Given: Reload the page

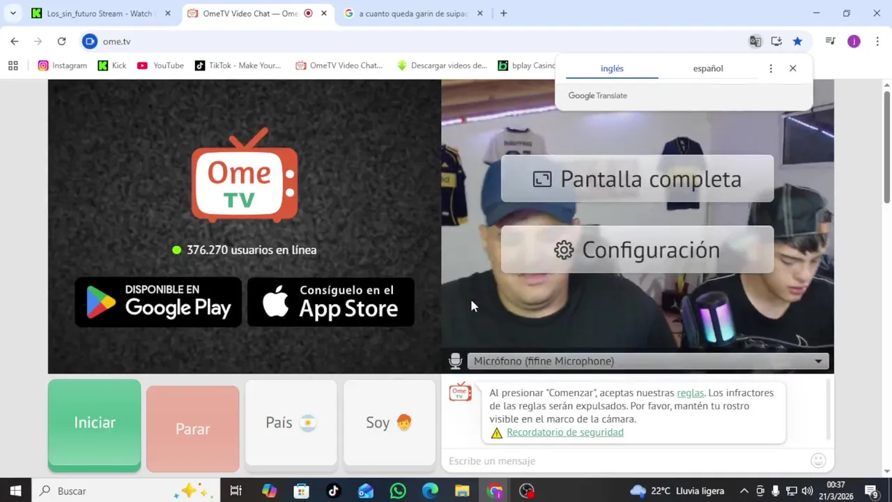Looking at the screenshot, I should click(61, 41).
